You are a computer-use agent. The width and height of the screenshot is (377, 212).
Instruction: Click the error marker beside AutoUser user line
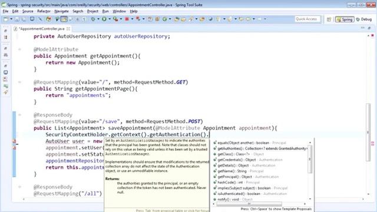14,141
